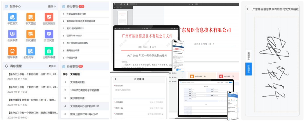Open the 会议申请 icon
Screen dimensions: 305x122
(12, 34)
